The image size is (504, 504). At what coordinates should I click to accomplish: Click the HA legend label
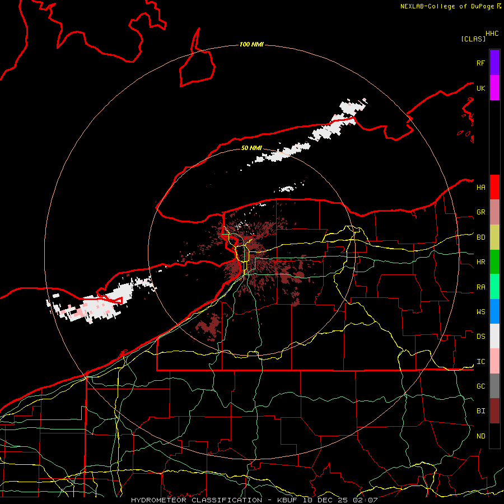[481, 187]
